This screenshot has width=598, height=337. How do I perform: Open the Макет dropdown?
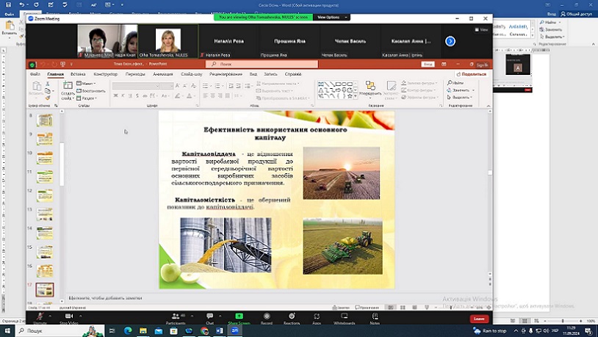coord(87,84)
